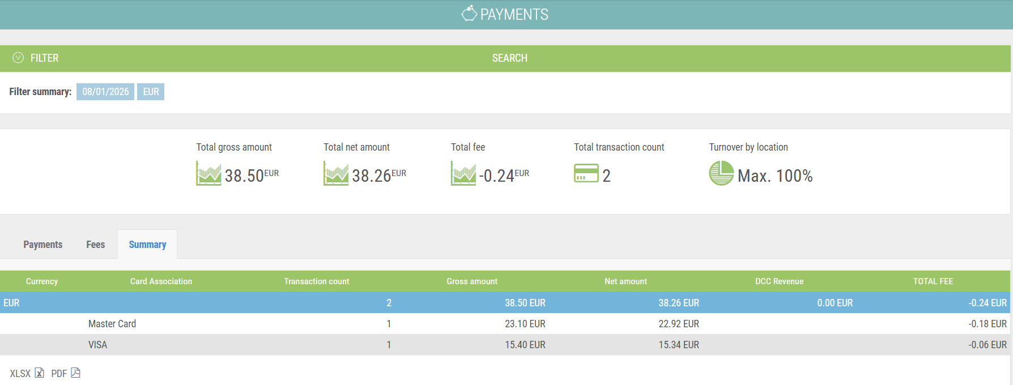Image resolution: width=1013 pixels, height=385 pixels.
Task: Click the transaction count card icon
Action: [x=586, y=173]
